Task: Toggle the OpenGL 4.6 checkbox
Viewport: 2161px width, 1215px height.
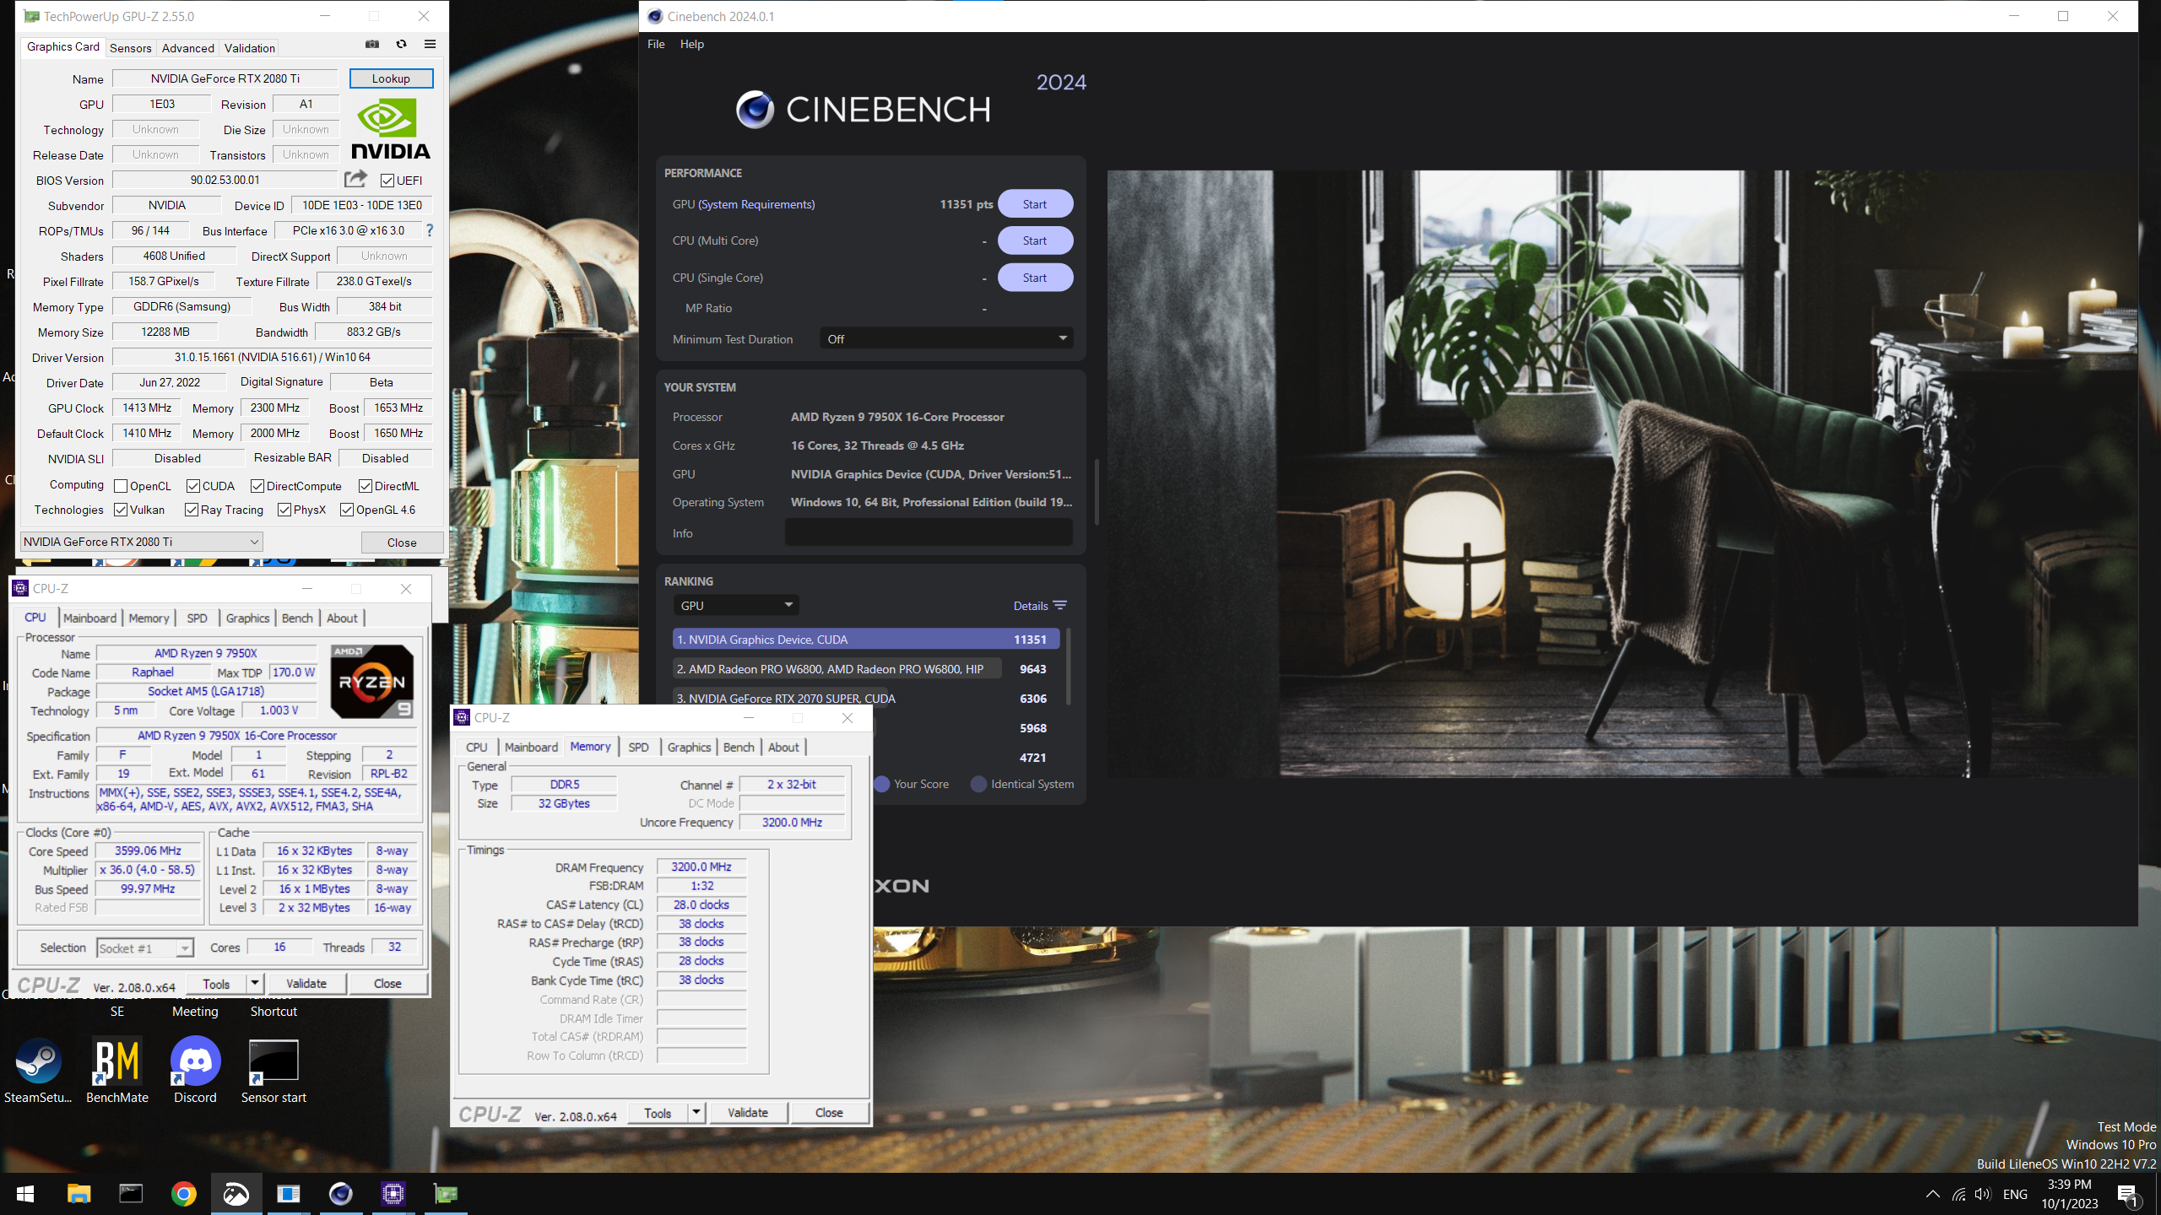Action: pos(347,510)
